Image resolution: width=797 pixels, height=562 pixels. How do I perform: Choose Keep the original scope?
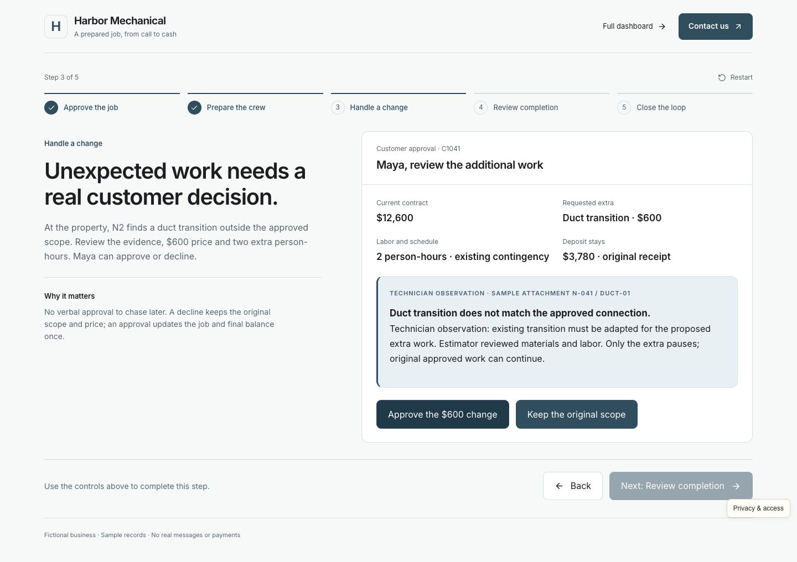pyautogui.click(x=577, y=414)
